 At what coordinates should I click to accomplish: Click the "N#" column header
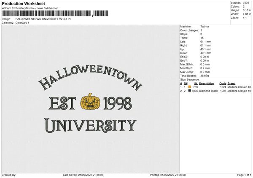pyautogui.click(x=186, y=84)
